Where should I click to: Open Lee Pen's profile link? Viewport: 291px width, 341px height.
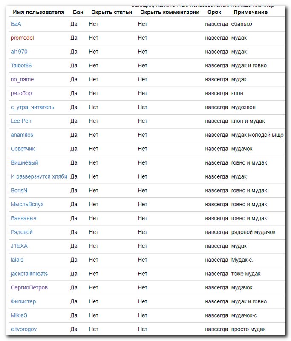21,121
